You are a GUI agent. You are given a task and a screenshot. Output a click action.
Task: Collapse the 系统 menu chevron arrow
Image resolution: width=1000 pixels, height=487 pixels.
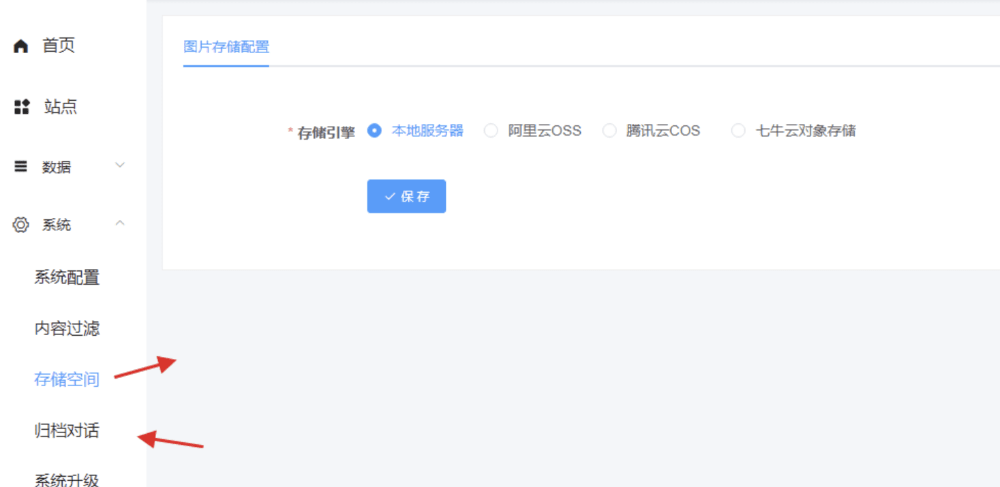pos(120,223)
